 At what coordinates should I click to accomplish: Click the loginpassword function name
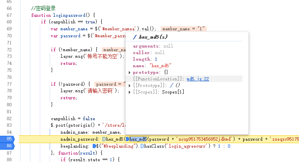(x=69, y=15)
